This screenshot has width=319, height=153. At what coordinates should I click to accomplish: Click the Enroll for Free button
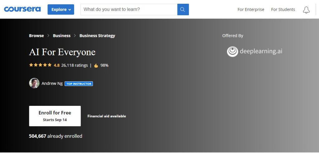click(x=55, y=116)
